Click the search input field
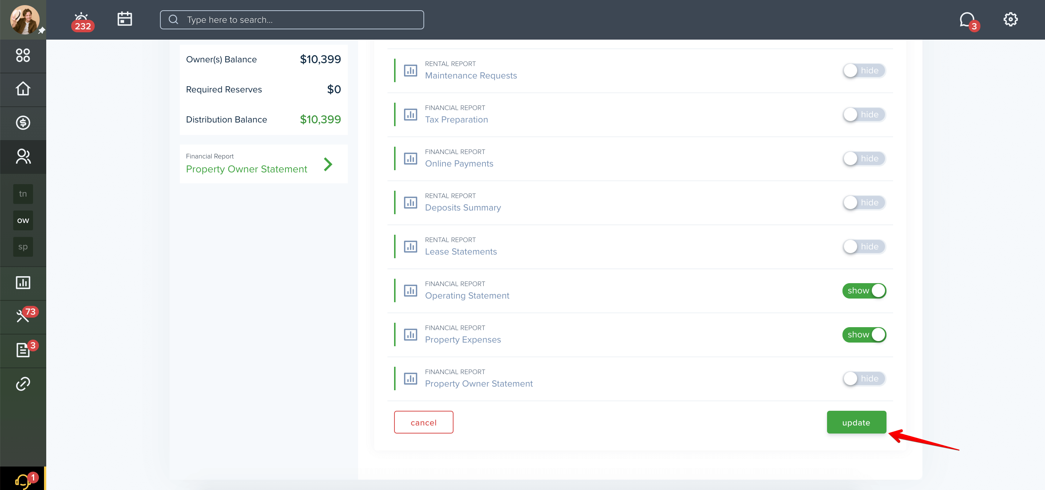 (x=292, y=19)
